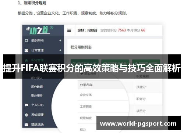Click the monthly points value 66
Screen dimensions: 184x133
click(143, 30)
